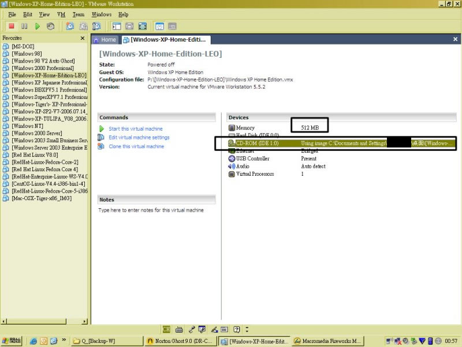The height and width of the screenshot is (347, 462).
Task: Select [CentOS-Linux-V4.4-i386-bin1-4] favorite
Action: pyautogui.click(x=49, y=184)
